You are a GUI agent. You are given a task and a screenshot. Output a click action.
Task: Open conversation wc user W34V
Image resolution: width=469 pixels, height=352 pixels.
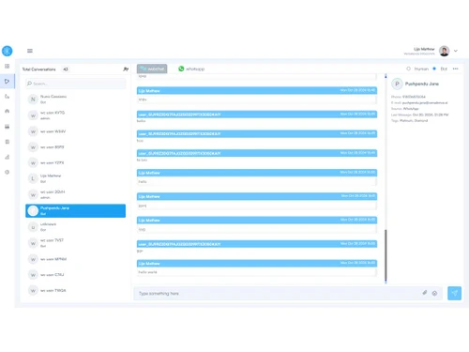click(x=76, y=131)
